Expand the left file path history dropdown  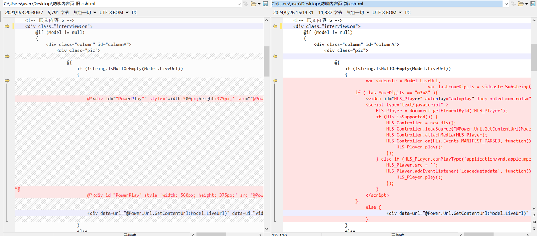[x=239, y=4]
